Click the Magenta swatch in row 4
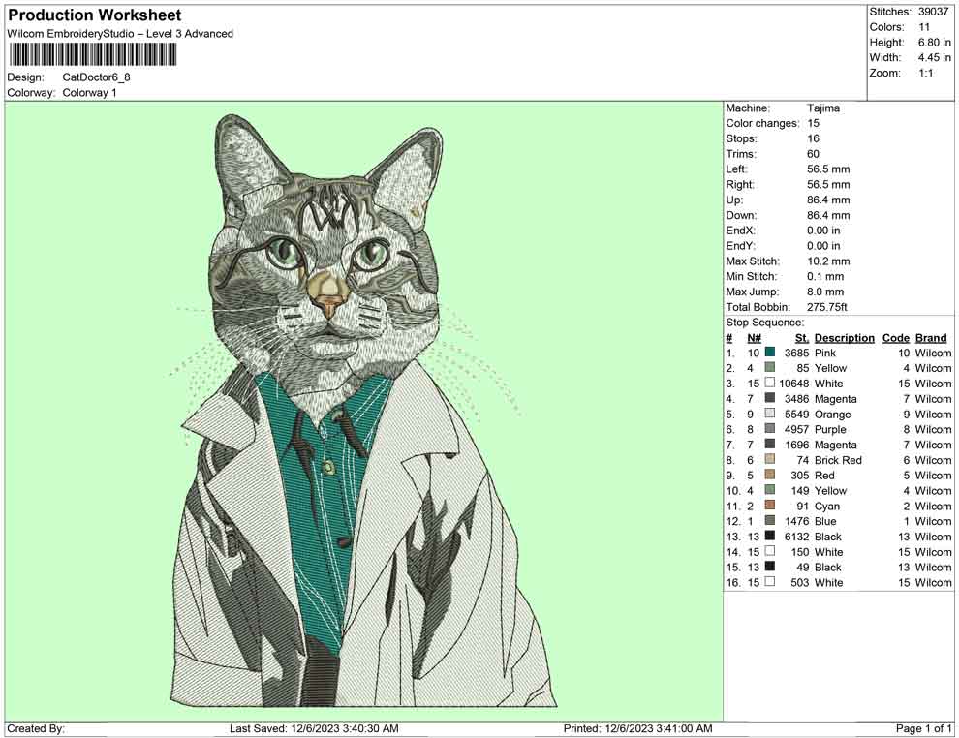Screen dimensions: 959x738 click(x=769, y=398)
